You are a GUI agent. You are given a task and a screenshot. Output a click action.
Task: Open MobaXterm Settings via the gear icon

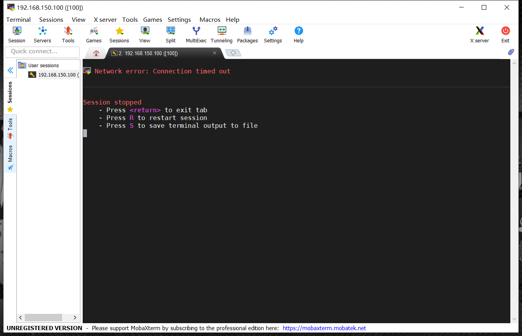point(273,34)
